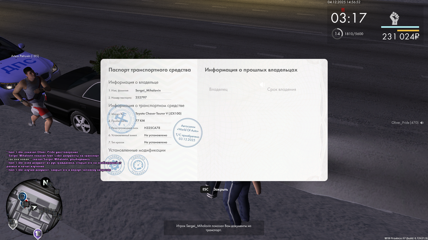The width and height of the screenshot is (428, 240).
Task: Click the Владелец column header
Action: [218, 89]
